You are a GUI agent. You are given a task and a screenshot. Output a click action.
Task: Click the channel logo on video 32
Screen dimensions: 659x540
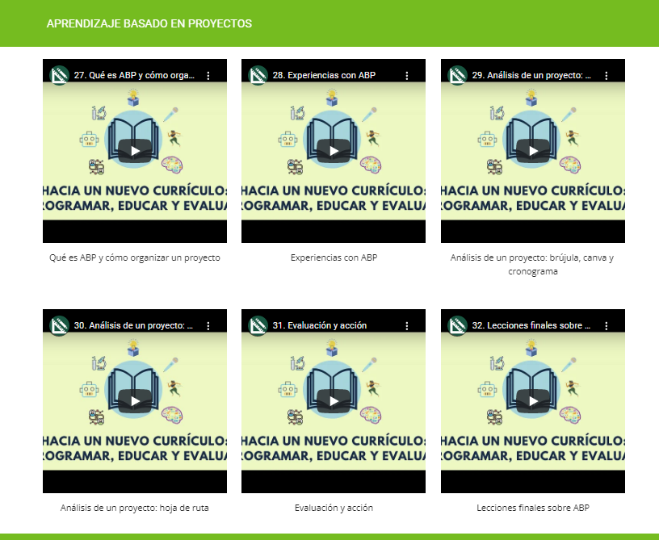pos(455,325)
